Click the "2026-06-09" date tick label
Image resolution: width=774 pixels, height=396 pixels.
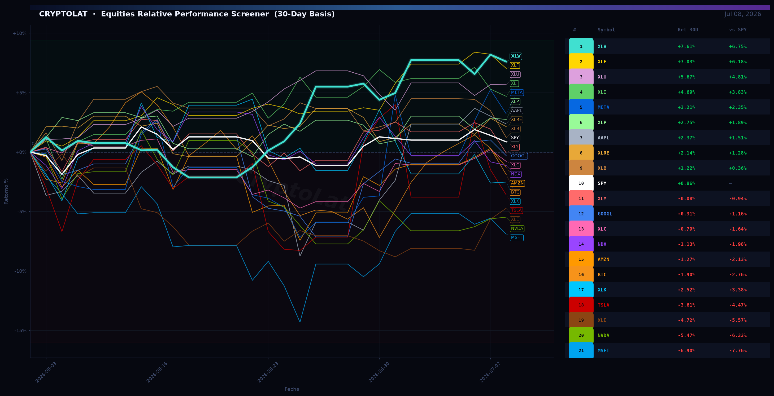(x=46, y=372)
